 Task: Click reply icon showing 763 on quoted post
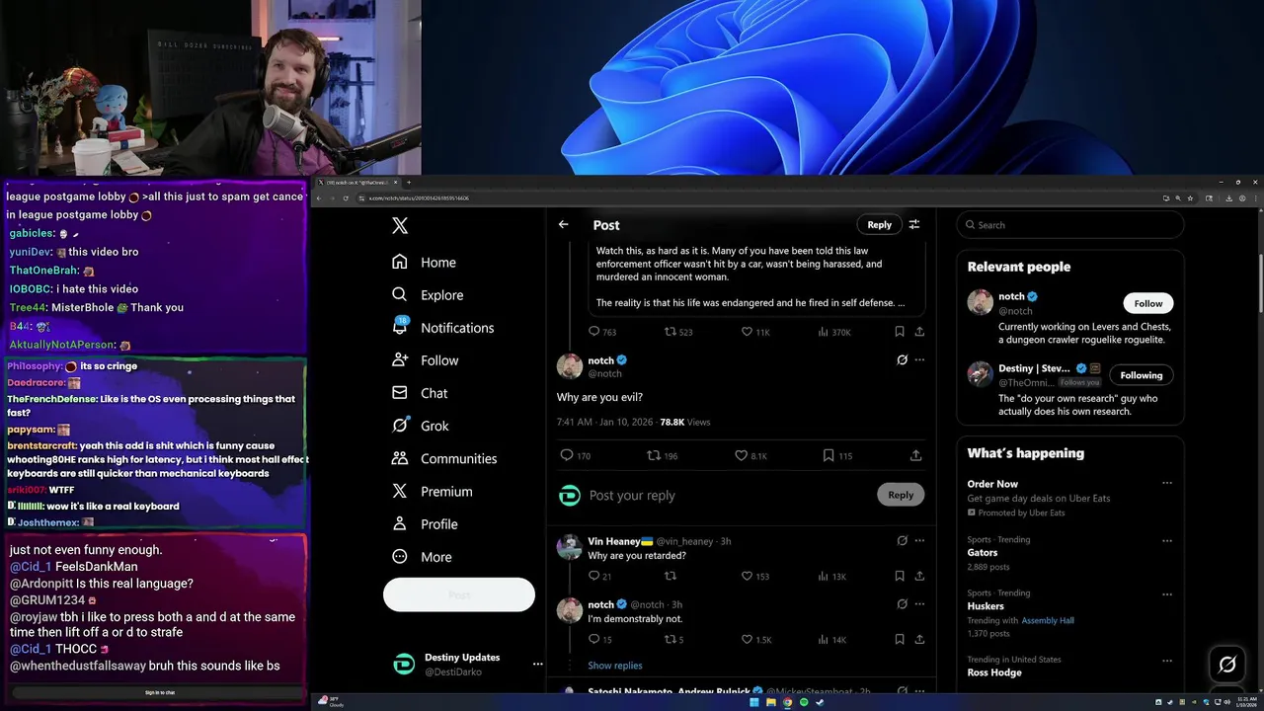click(602, 332)
